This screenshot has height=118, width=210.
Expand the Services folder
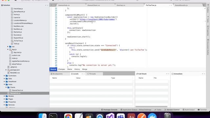coord(4,105)
